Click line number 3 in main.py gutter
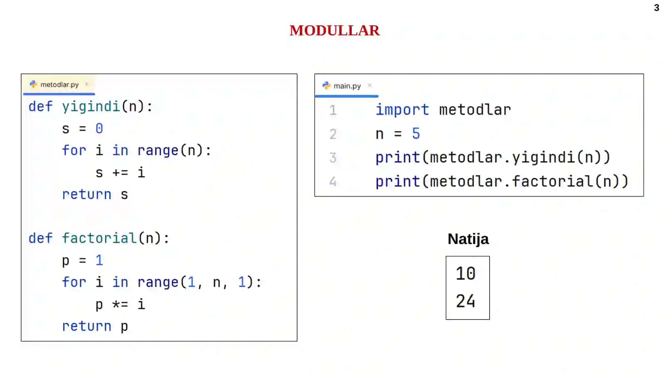Screen dimensions: 665x373 [x=333, y=158]
